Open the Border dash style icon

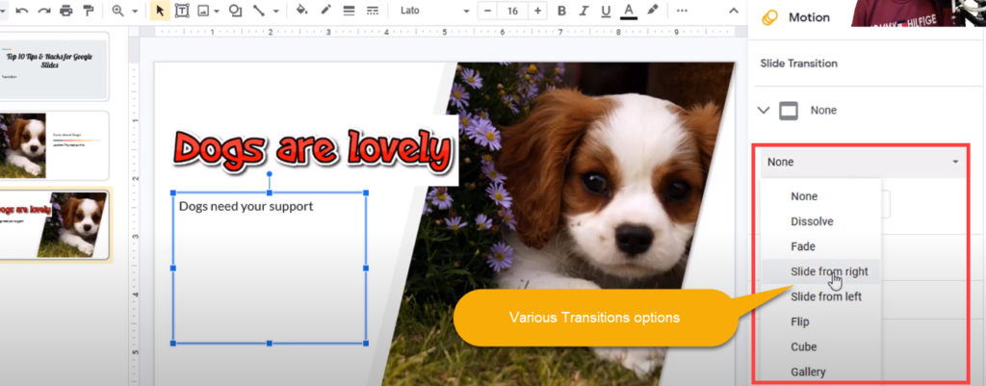point(373,11)
